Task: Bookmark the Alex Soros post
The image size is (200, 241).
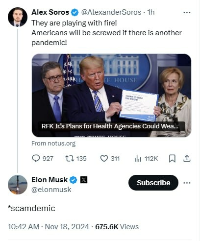Action: point(172,158)
